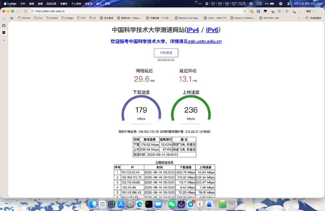Viewport: 325px width, 211px height.
Task: Select the 72.63% ranking cell
Action: (x=166, y=144)
